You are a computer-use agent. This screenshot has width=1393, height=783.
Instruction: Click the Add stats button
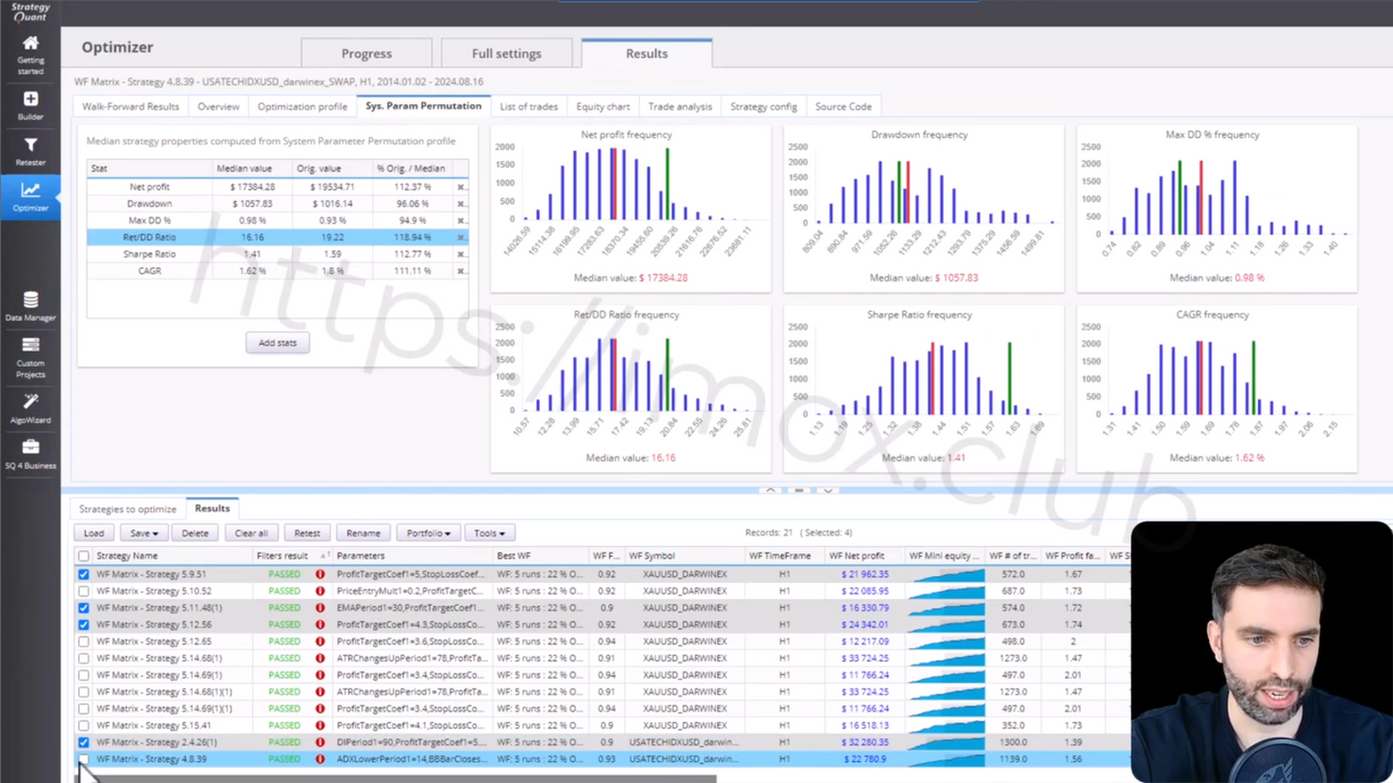pos(278,343)
